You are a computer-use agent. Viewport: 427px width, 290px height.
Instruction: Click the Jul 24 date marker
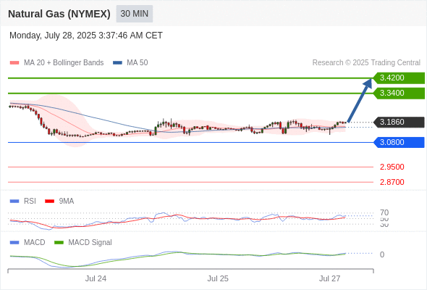96,278
